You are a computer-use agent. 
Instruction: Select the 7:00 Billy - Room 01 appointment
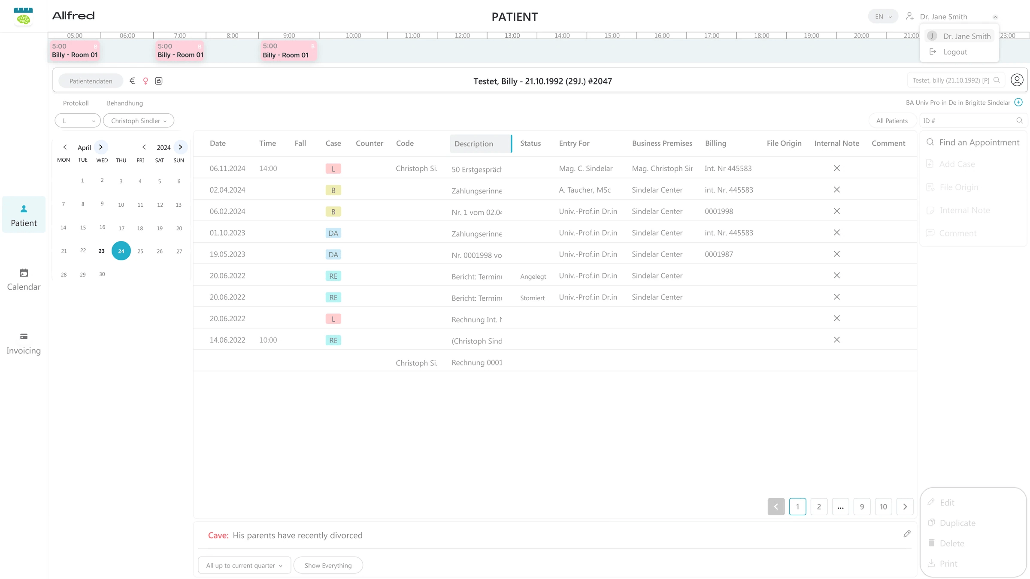pyautogui.click(x=180, y=51)
